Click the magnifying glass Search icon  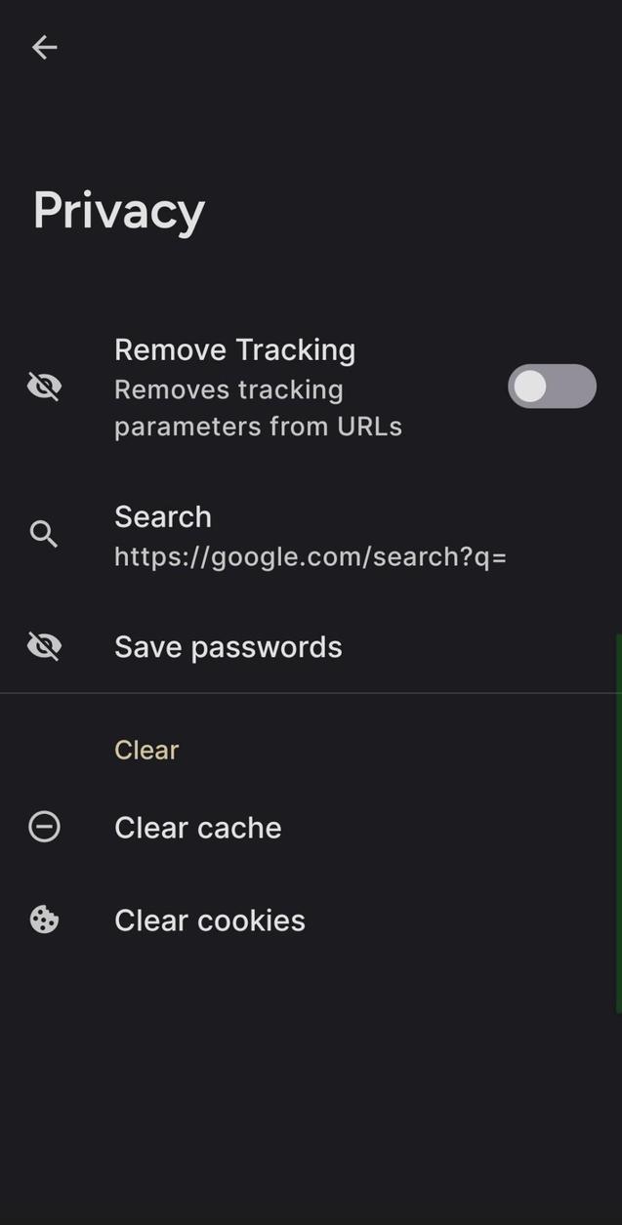[44, 534]
